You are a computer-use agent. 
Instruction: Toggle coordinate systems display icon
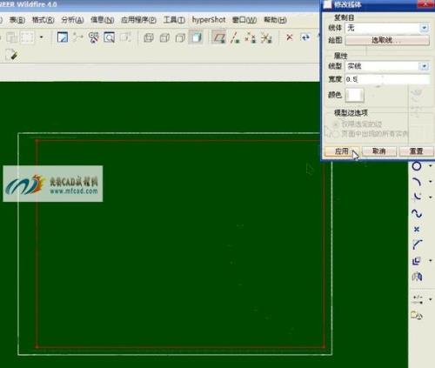(x=266, y=37)
